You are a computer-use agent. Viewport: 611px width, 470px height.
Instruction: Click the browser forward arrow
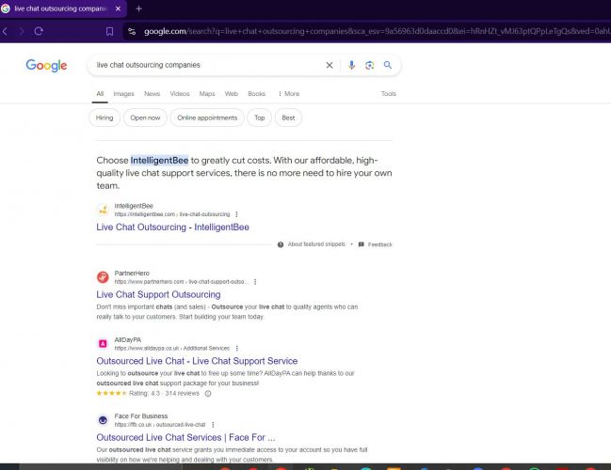coord(22,31)
